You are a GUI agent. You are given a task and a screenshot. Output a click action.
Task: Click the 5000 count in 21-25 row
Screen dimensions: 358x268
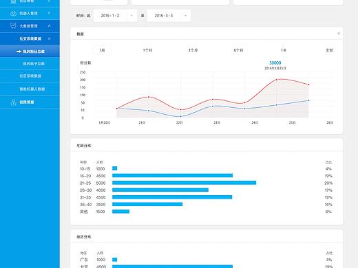coord(101,183)
